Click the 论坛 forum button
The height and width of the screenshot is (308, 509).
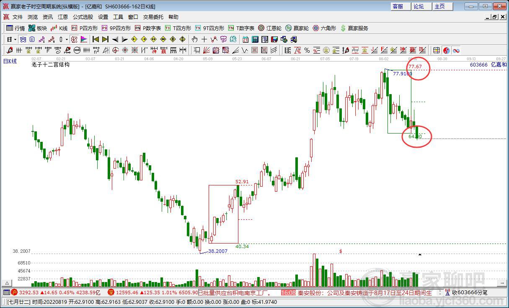coord(421,6)
